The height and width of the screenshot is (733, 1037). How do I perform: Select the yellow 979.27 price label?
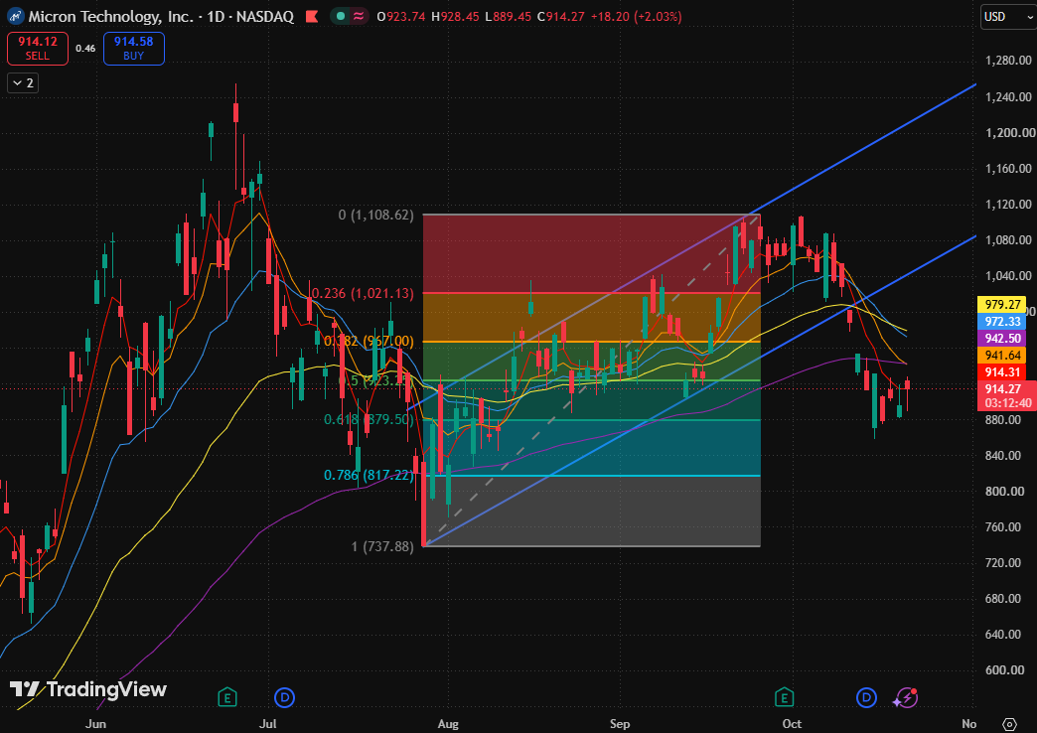[1002, 305]
